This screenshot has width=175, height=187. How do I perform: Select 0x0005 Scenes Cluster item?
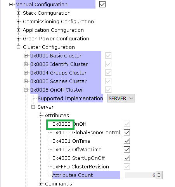point(59,81)
